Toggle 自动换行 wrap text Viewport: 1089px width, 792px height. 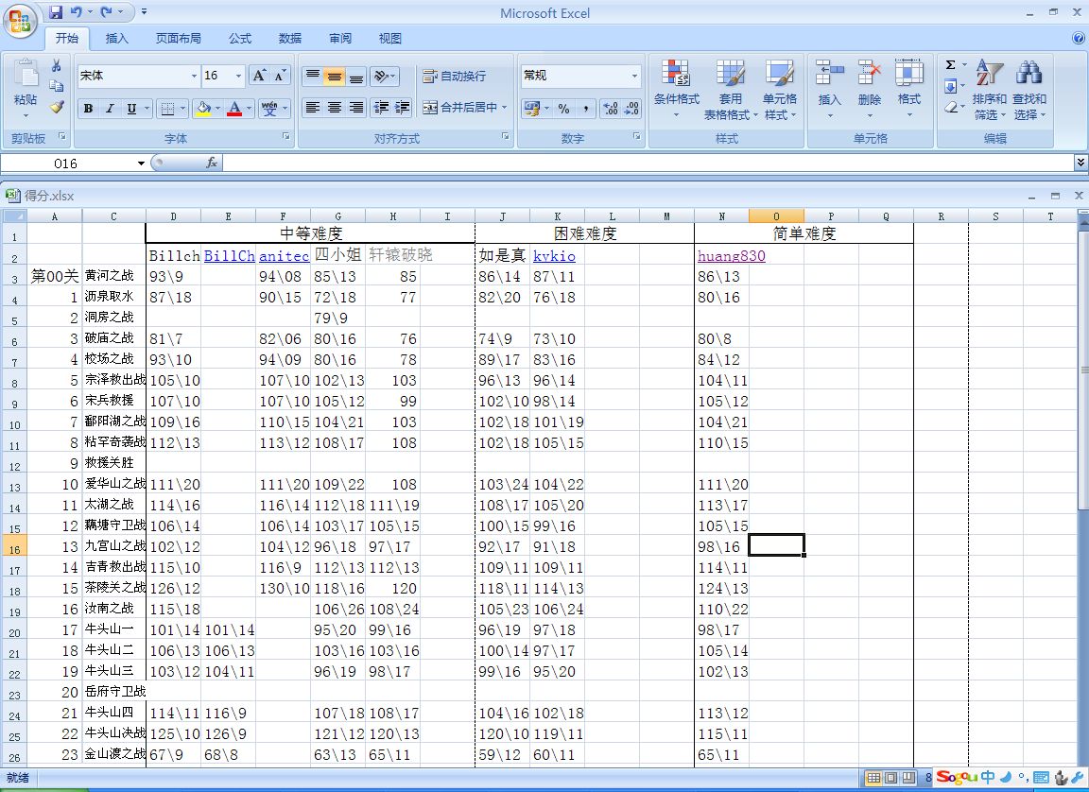454,76
